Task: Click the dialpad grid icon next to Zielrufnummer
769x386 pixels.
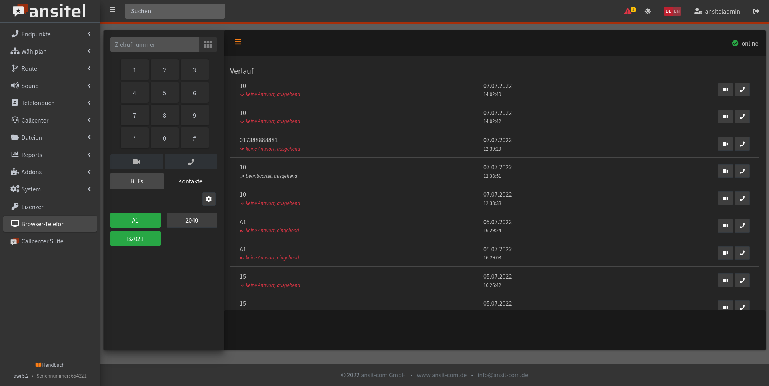Action: tap(208, 44)
